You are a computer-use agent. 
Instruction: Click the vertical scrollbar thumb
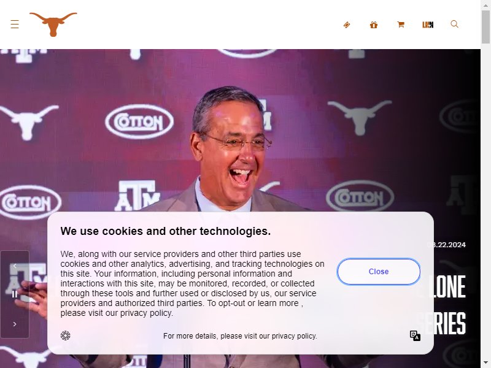pos(485,27)
